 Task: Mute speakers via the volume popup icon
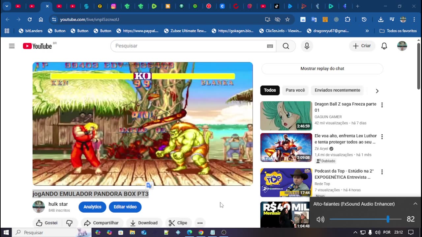[x=320, y=219]
